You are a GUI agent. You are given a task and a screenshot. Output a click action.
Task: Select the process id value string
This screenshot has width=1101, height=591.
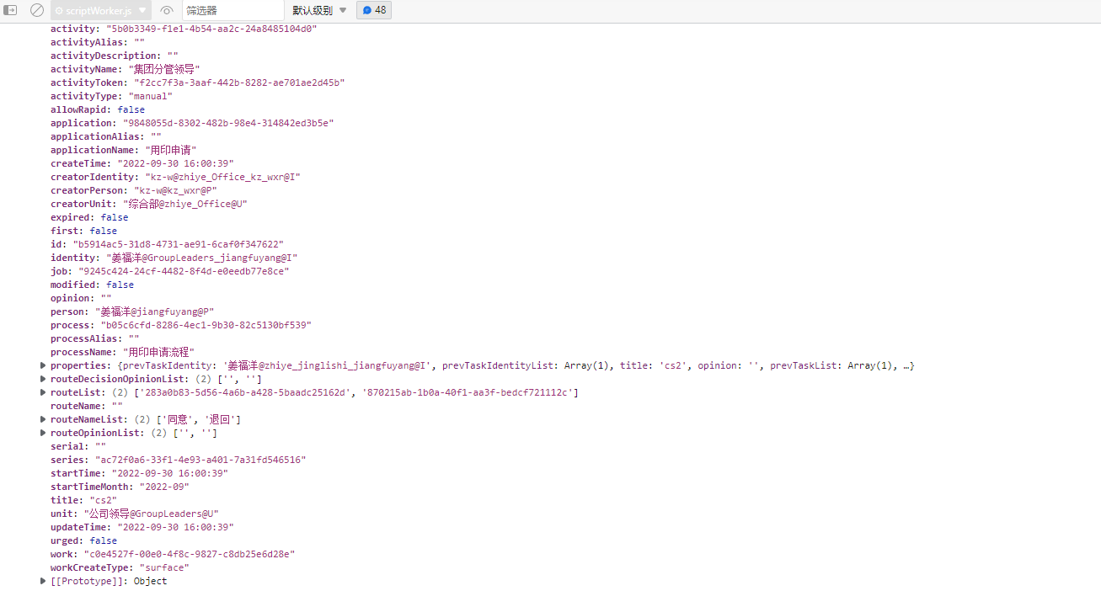pos(206,325)
